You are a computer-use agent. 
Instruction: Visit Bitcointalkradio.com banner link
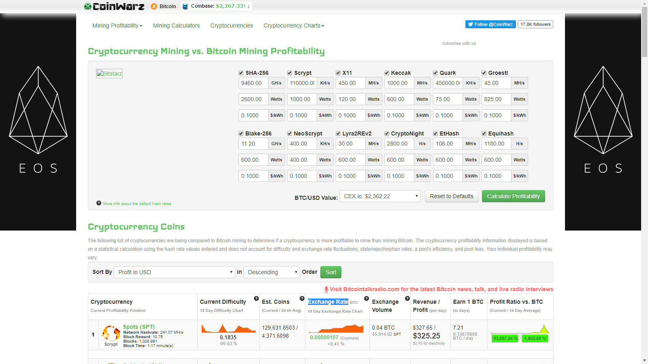pos(441,289)
